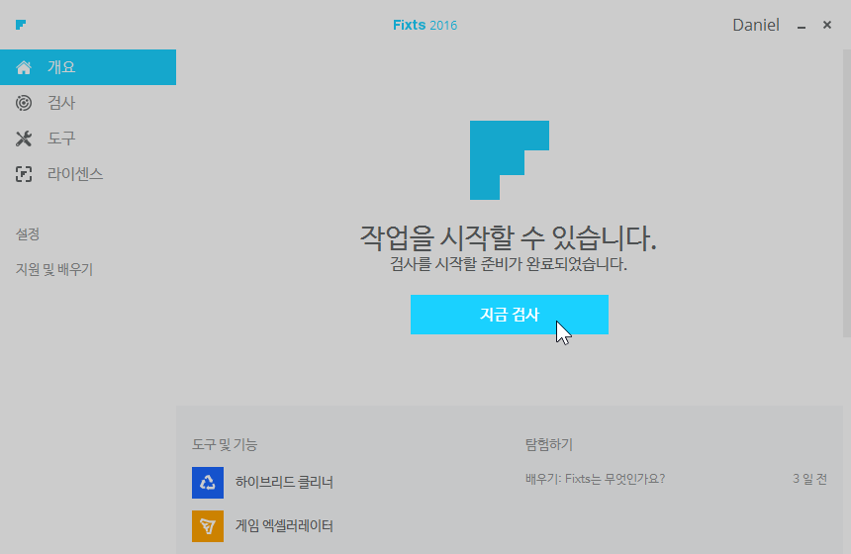This screenshot has width=851, height=554.
Task: Open article 배우기: Fixts는 무엇인가요?
Action: (x=595, y=479)
